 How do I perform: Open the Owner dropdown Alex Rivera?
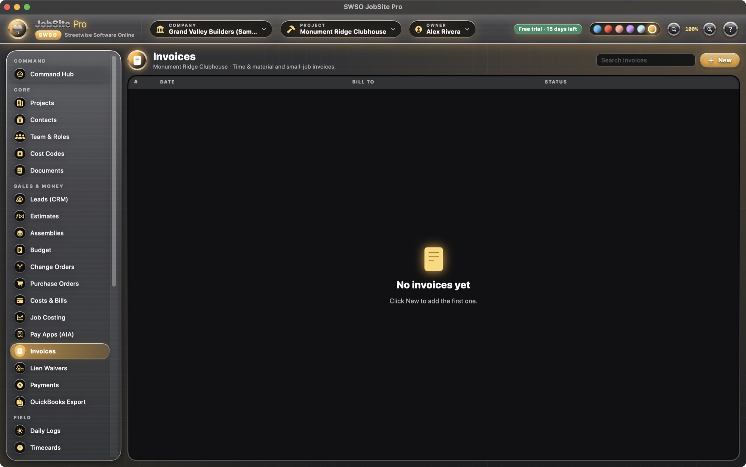pos(442,29)
